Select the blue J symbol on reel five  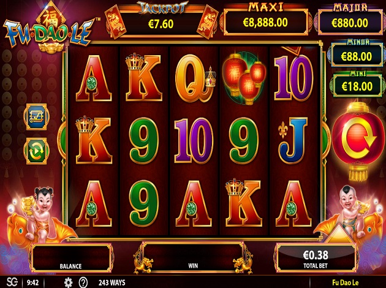click(x=293, y=140)
